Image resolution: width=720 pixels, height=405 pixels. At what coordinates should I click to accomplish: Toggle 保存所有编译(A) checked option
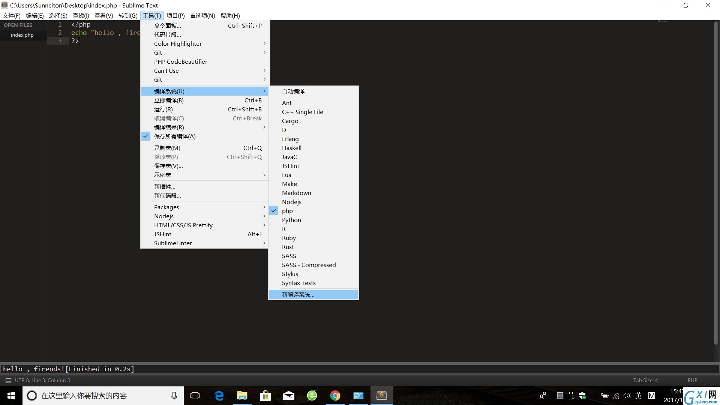coord(205,136)
